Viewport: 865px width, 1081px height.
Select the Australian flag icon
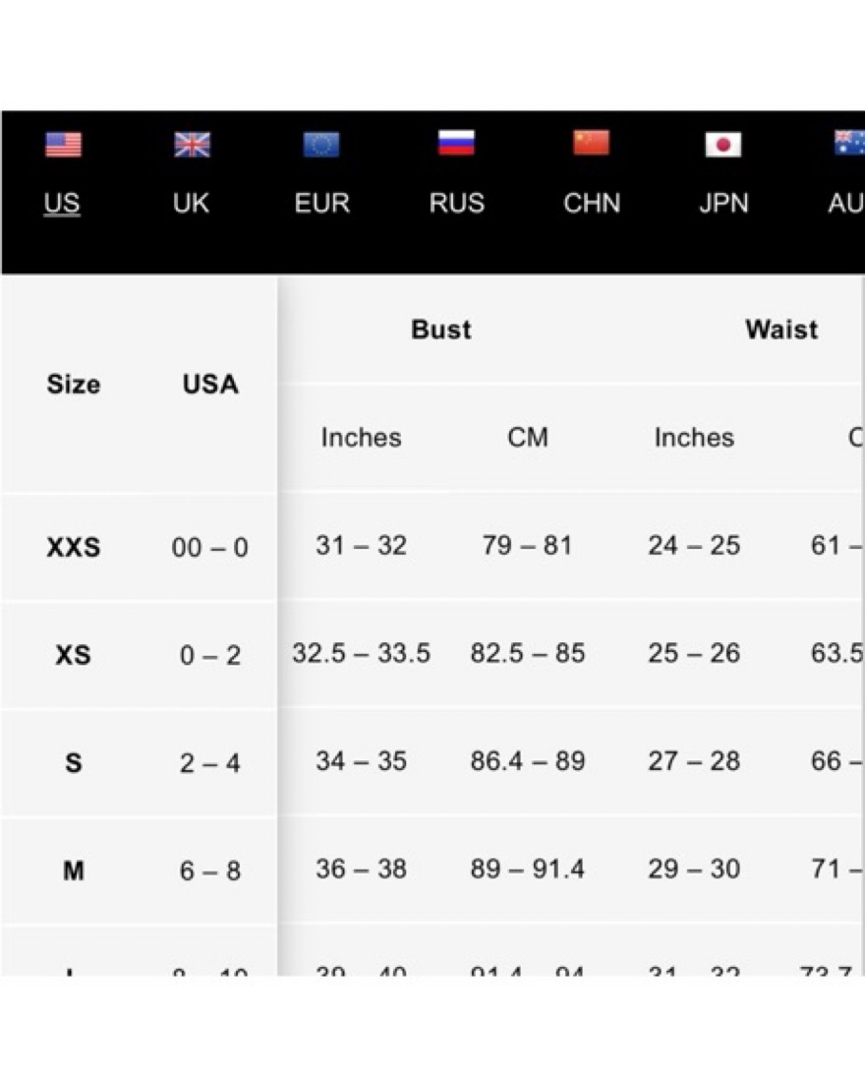[x=849, y=144]
